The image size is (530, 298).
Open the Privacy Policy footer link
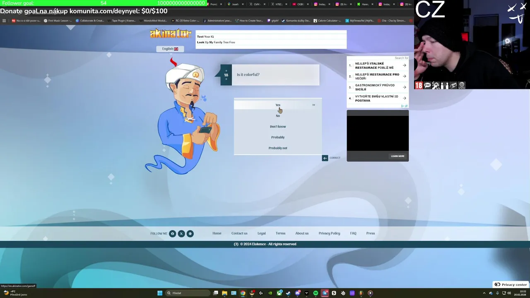(x=329, y=233)
